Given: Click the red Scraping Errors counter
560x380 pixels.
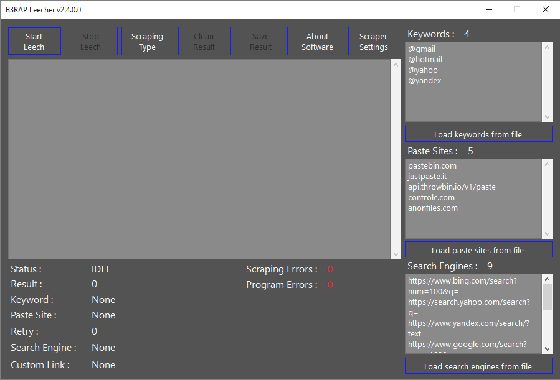Looking at the screenshot, I should point(329,269).
